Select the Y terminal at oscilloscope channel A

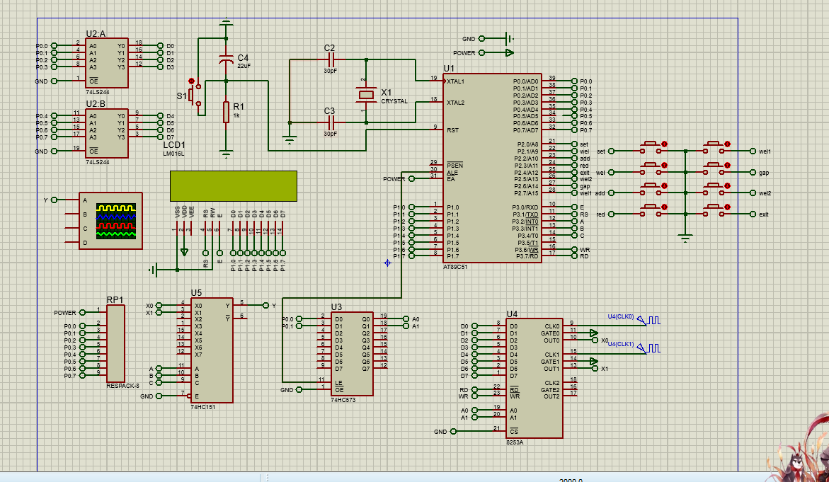tap(52, 200)
